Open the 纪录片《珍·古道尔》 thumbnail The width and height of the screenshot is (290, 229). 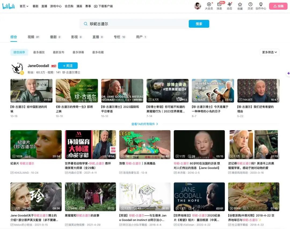pos(36,145)
